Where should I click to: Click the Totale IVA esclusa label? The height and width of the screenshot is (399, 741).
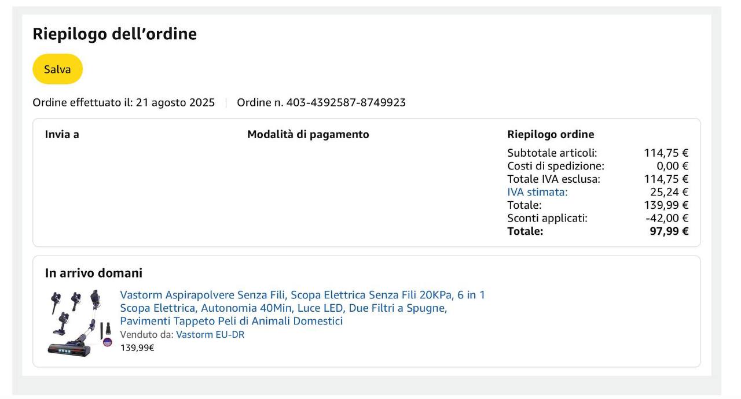(553, 179)
